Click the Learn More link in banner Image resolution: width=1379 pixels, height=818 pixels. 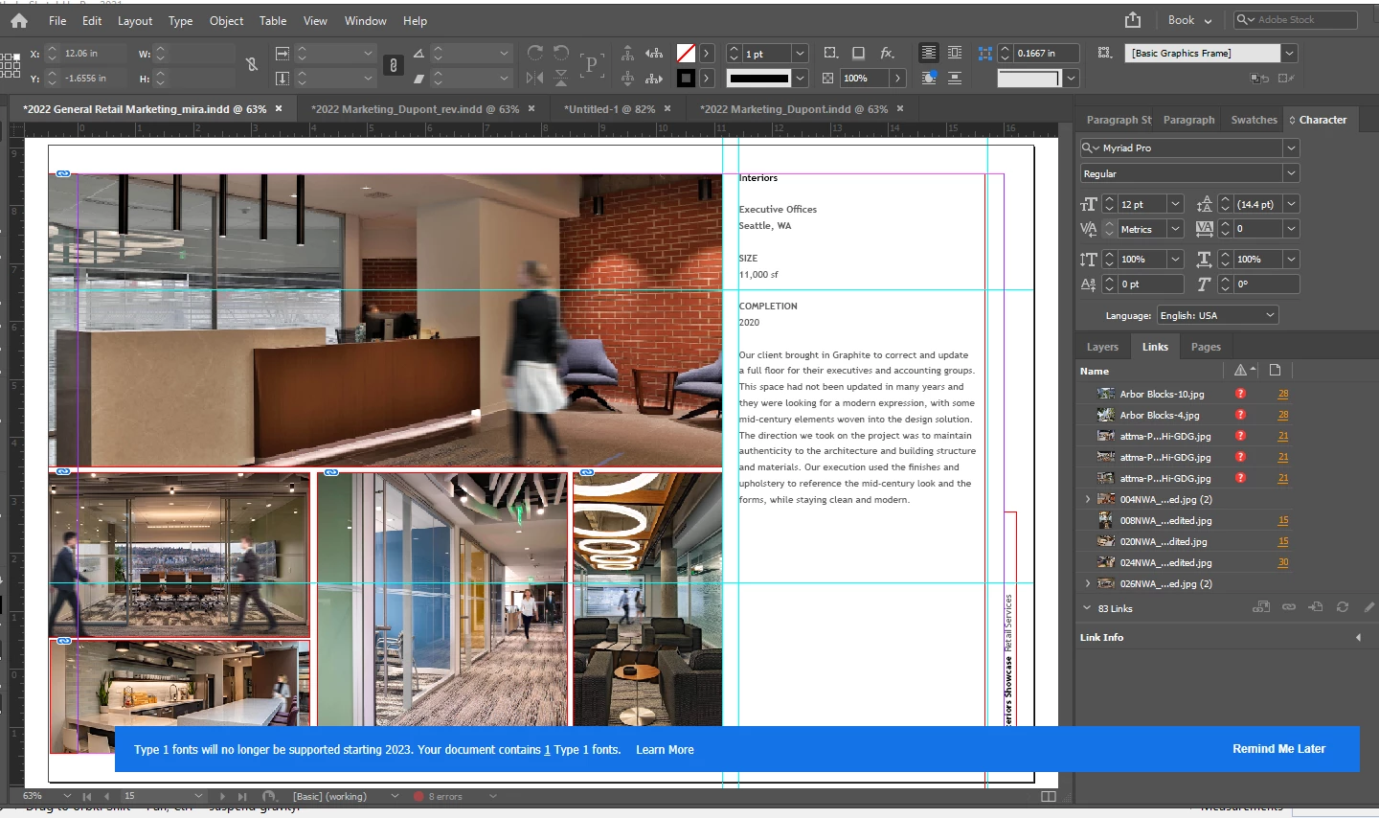tap(665, 750)
